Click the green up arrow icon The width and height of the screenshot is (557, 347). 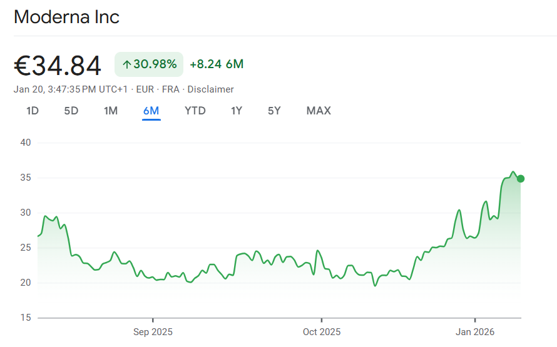126,64
